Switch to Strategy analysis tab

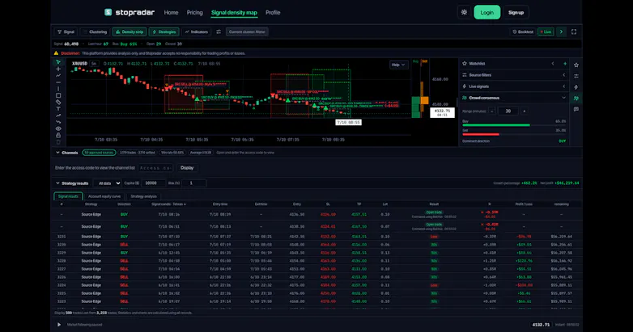pyautogui.click(x=143, y=196)
